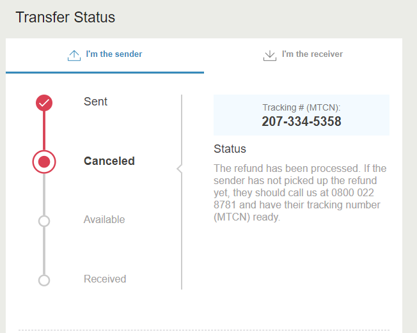Viewport: 417px width, 333px height.
Task: Click the grayed Available step label
Action: [x=104, y=219]
